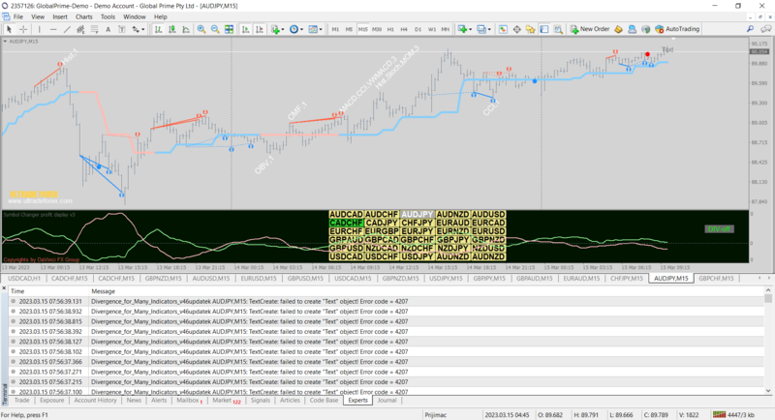Pick the horizontal line drawing tool
Image resolution: width=775 pixels, height=420 pixels.
pos(53,30)
